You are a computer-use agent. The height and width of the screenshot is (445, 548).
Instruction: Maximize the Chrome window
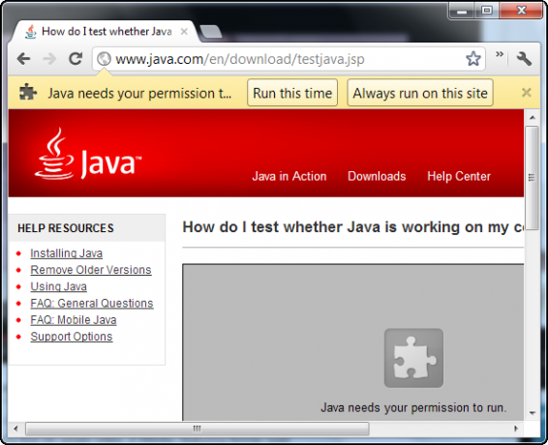click(x=487, y=11)
